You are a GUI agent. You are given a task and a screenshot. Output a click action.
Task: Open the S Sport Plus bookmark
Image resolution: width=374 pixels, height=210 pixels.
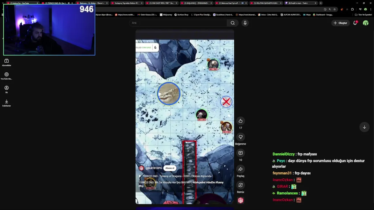(x=201, y=15)
